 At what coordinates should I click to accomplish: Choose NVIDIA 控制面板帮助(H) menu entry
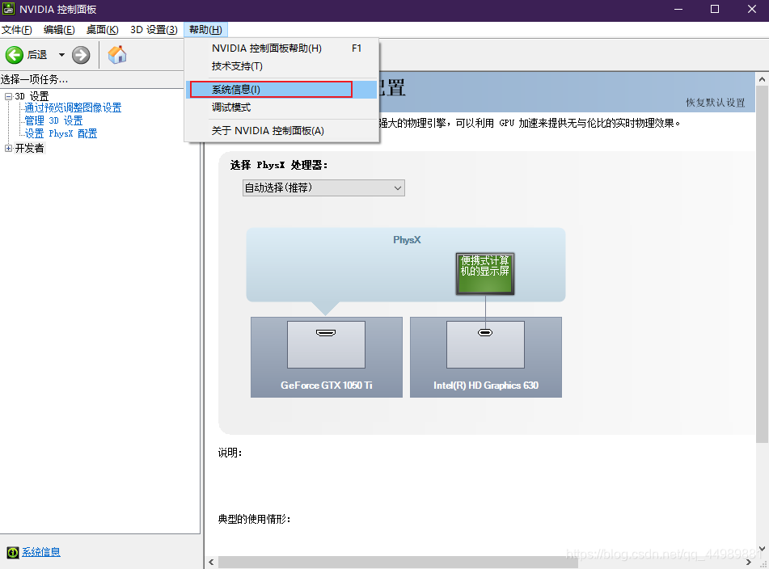tap(281, 48)
